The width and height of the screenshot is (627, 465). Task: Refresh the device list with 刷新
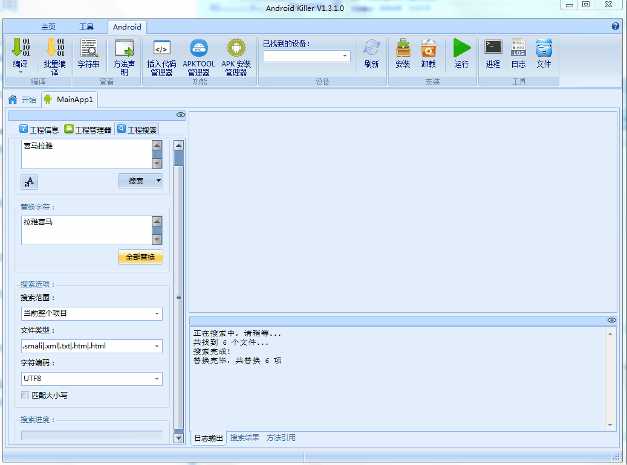coord(371,53)
